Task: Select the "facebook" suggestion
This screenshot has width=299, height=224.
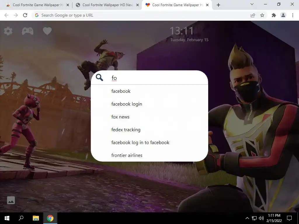Action: click(149, 91)
